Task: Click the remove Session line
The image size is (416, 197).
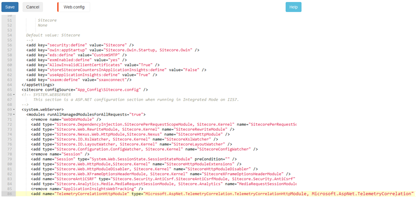Action: (60, 154)
